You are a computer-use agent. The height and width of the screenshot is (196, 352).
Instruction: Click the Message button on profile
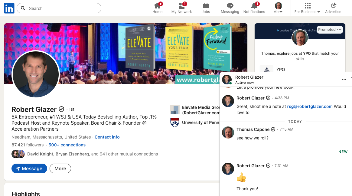(29, 168)
